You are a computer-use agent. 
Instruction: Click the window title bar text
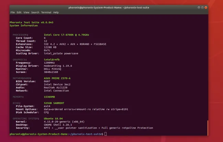(109, 8)
